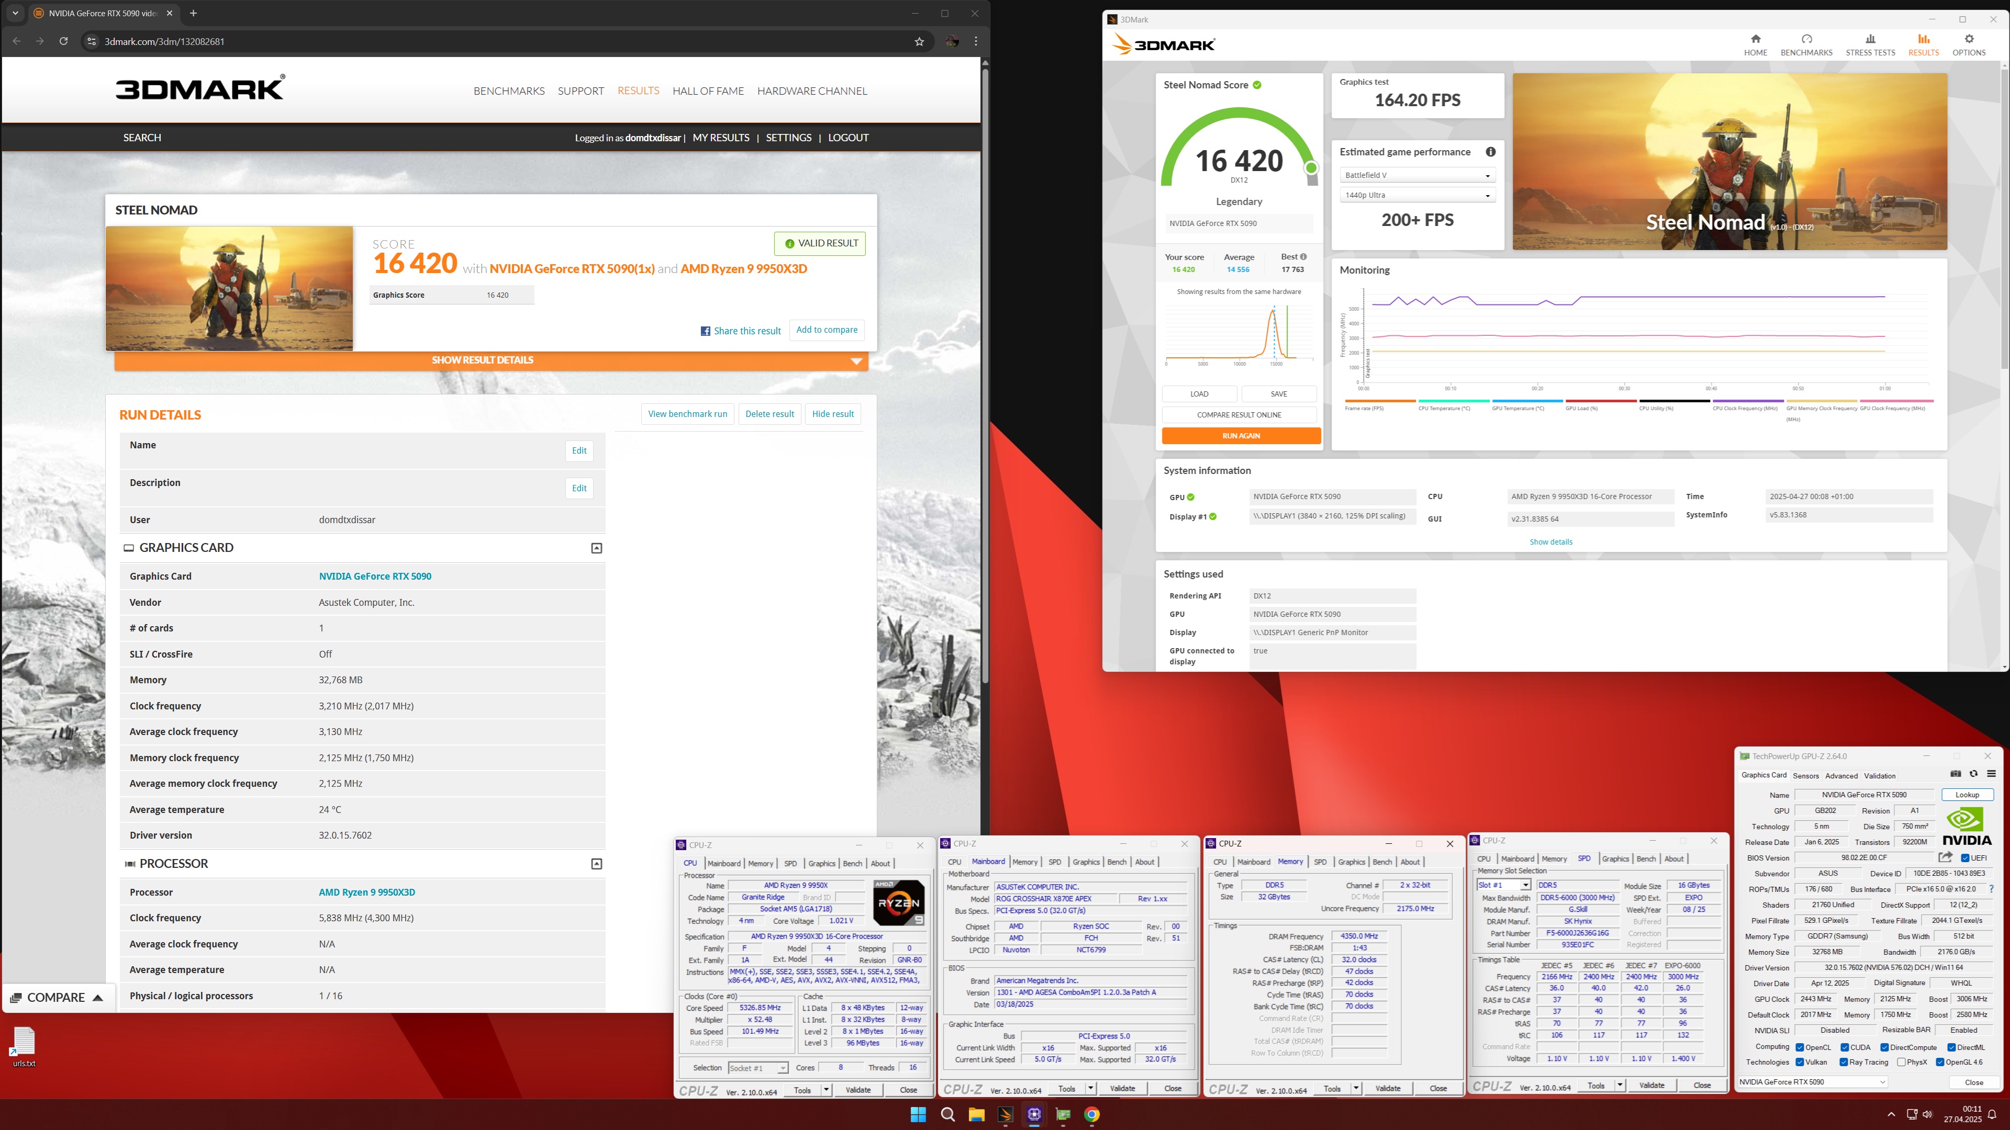Toggle the Vulkan checkbox in GPU-Z
Screen dimensions: 2010x1130
click(1800, 1062)
